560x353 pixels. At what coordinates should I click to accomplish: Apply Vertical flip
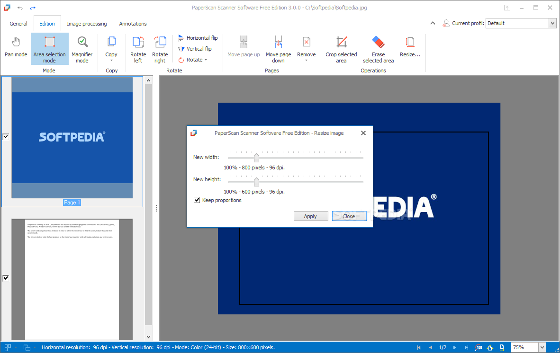click(x=195, y=49)
